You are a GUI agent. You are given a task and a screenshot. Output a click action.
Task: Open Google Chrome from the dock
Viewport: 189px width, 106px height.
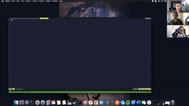click(x=96, y=102)
